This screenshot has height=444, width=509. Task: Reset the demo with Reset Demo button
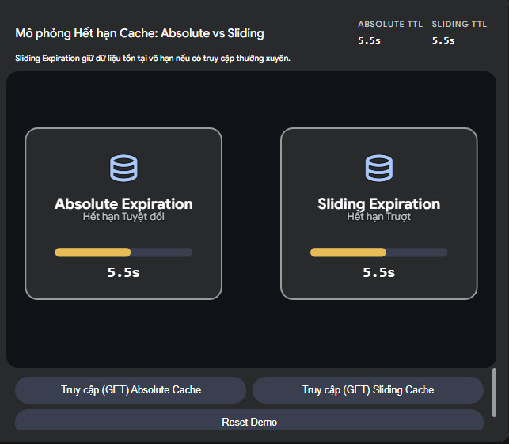click(249, 422)
